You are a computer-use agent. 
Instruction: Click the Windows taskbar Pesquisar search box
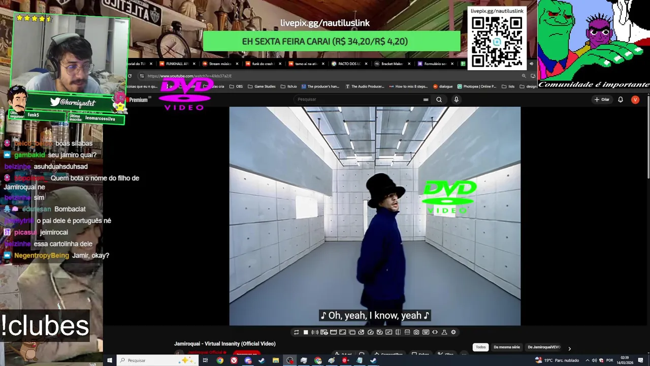pos(158,360)
